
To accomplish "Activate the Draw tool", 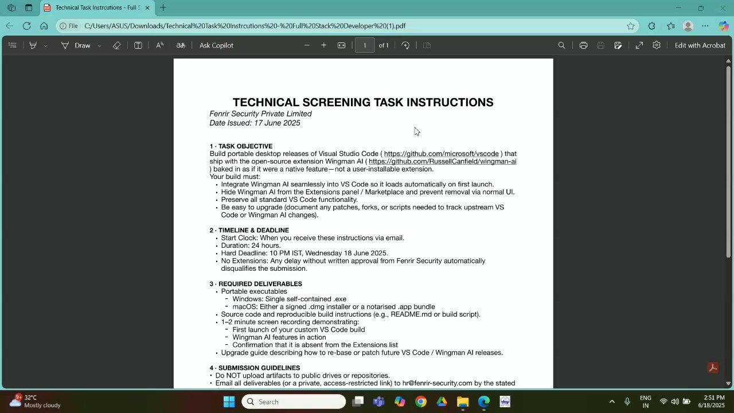I will (76, 45).
